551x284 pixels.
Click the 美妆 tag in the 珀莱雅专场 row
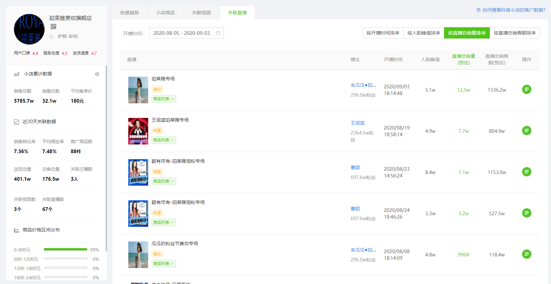pyautogui.click(x=157, y=89)
